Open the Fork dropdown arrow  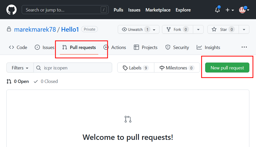[198, 29]
